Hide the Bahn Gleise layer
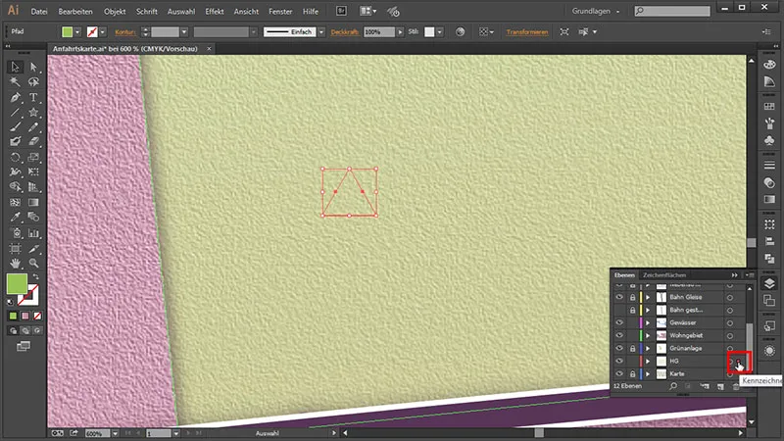 click(x=619, y=297)
